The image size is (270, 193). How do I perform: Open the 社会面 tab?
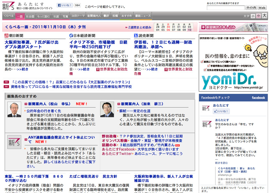pos(30,16)
